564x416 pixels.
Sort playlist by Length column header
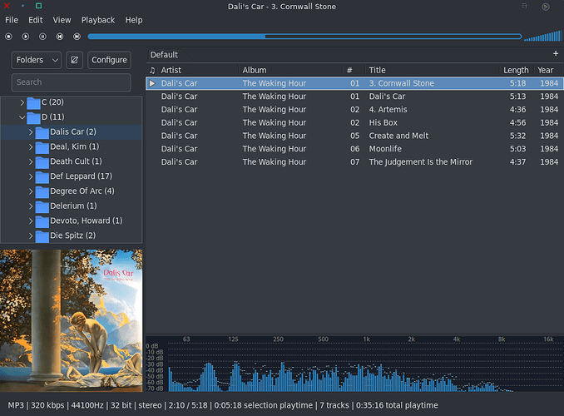515,70
